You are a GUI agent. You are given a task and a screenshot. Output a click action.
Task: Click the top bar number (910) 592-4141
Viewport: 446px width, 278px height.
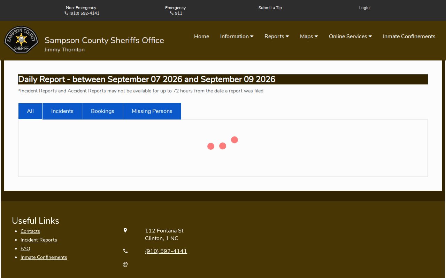pos(84,13)
